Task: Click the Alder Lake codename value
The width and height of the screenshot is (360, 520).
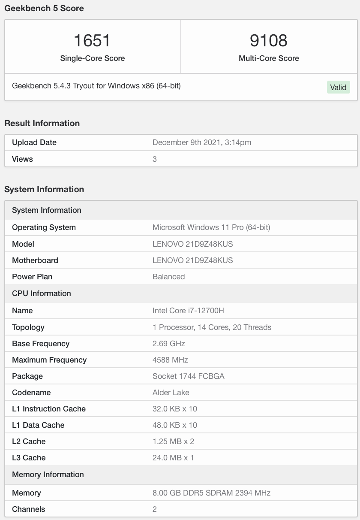Action: pos(171,393)
